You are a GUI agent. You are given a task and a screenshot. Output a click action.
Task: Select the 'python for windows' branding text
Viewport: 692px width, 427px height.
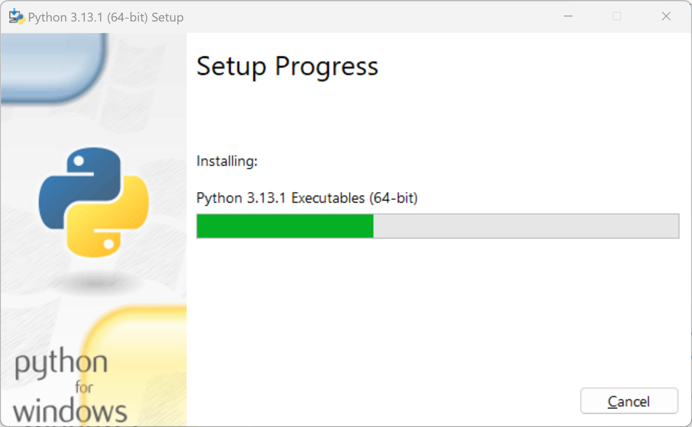coord(63,384)
